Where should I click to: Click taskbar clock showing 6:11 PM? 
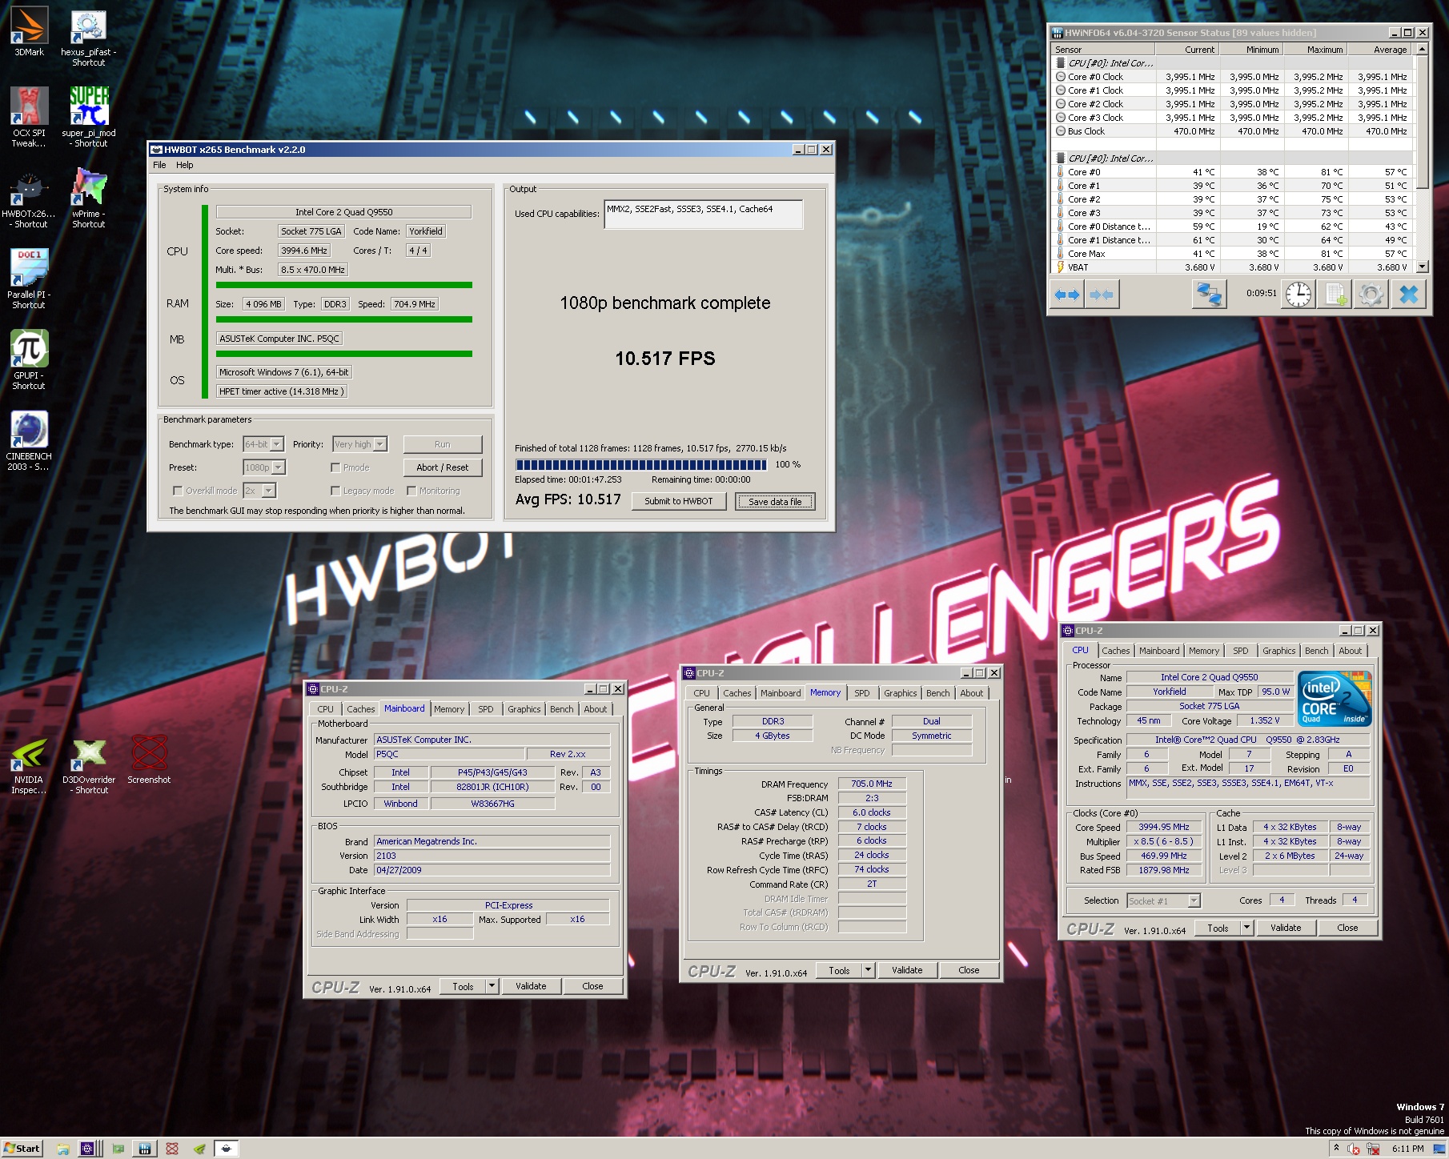(x=1407, y=1149)
